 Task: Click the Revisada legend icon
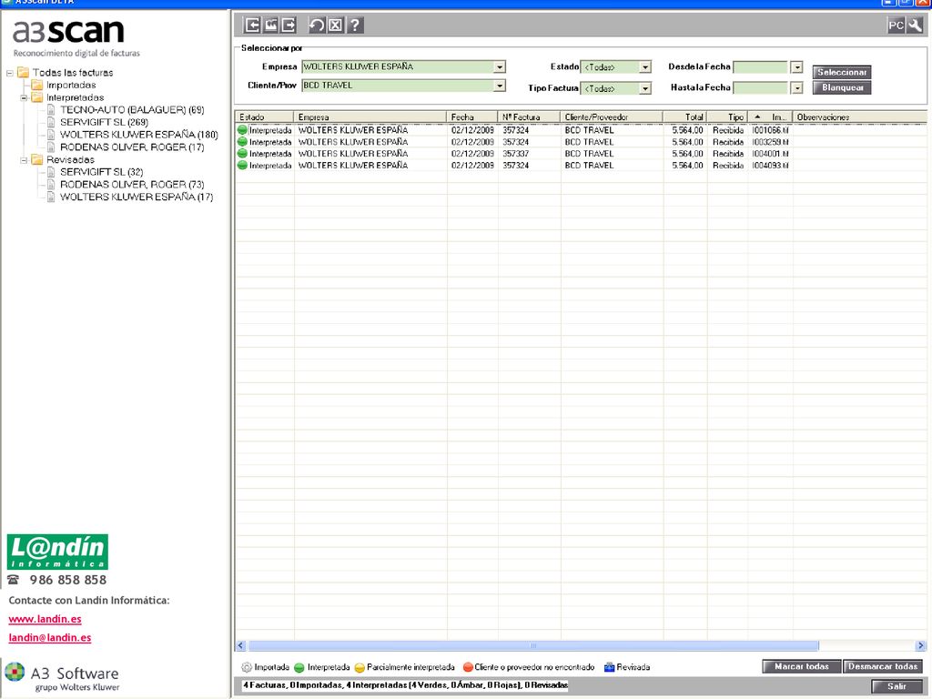[609, 667]
